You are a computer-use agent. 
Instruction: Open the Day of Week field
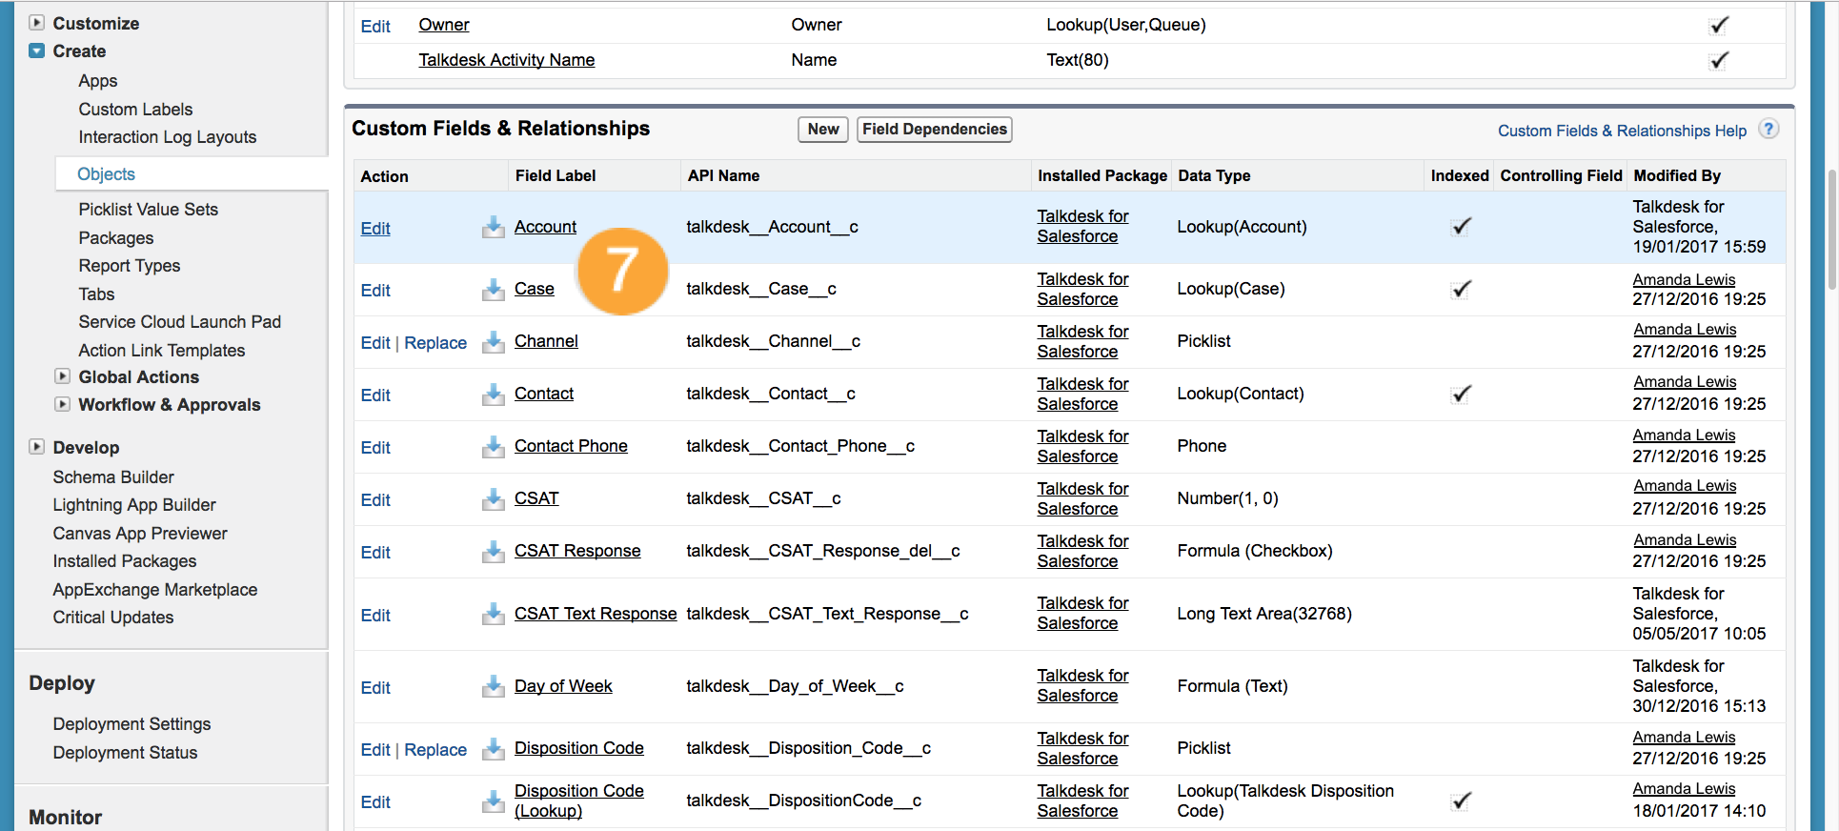click(x=563, y=686)
